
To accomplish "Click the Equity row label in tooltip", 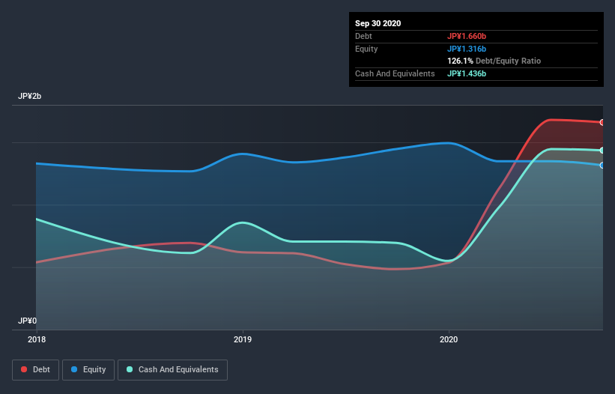I will (x=366, y=49).
